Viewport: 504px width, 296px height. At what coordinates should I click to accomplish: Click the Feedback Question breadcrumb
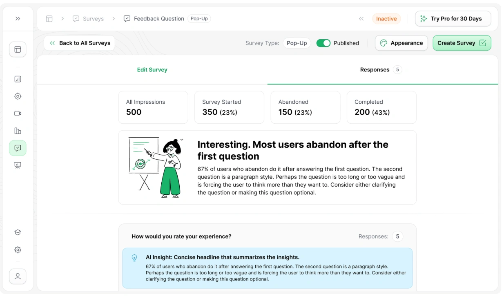(154, 19)
